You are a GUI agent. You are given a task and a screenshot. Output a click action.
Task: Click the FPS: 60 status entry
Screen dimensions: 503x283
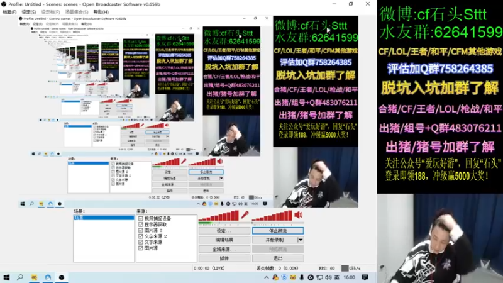[326, 269]
